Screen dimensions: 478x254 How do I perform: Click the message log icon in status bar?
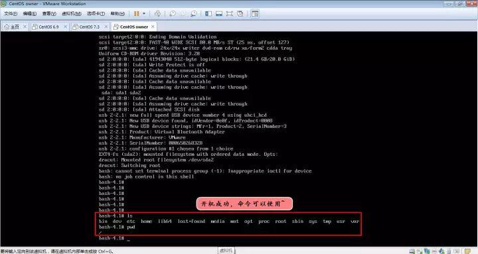(x=467, y=251)
